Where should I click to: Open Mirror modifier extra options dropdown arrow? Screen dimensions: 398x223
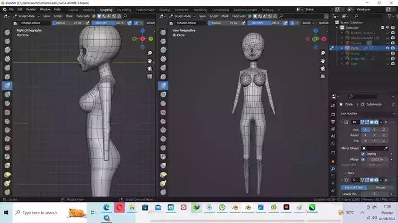point(381,122)
